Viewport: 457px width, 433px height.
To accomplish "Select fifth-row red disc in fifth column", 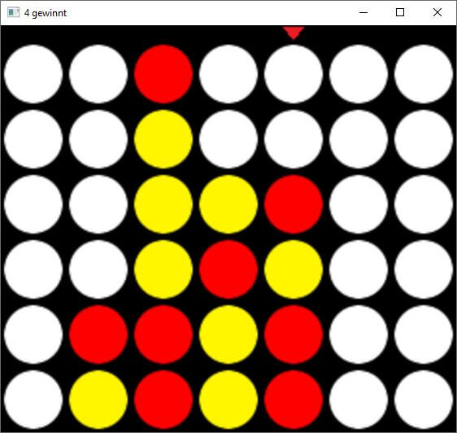I will click(294, 334).
